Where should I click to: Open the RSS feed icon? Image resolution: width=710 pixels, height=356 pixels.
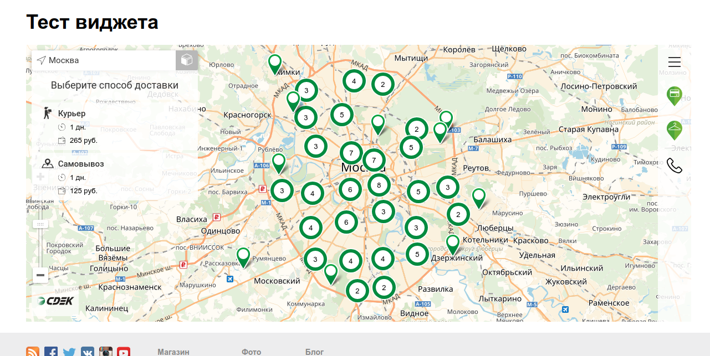pyautogui.click(x=33, y=352)
